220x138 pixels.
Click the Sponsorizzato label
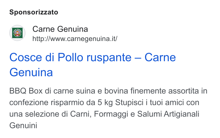pos(34,12)
